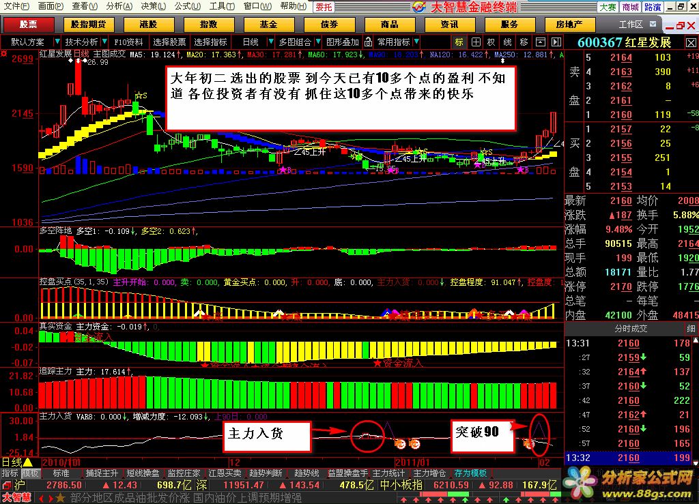
Task: Open the 决策(L) menu
Action: pos(153,6)
